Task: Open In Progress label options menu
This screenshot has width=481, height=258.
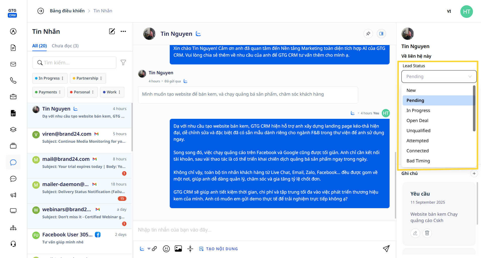Action: [62, 78]
